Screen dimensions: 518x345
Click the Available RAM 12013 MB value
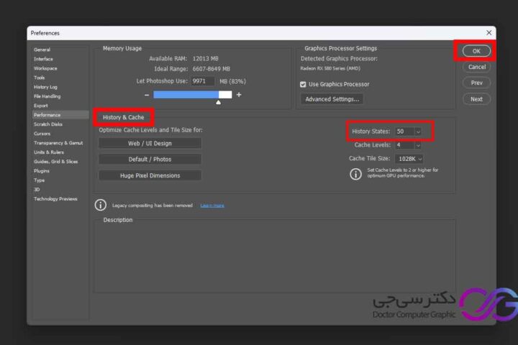[x=206, y=58]
